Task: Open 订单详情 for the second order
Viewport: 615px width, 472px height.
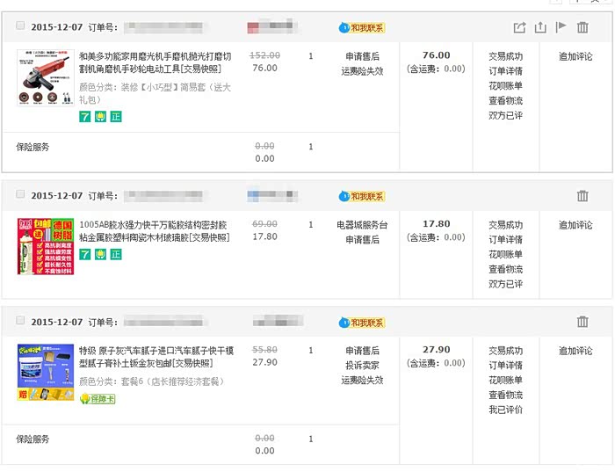Action: point(505,240)
